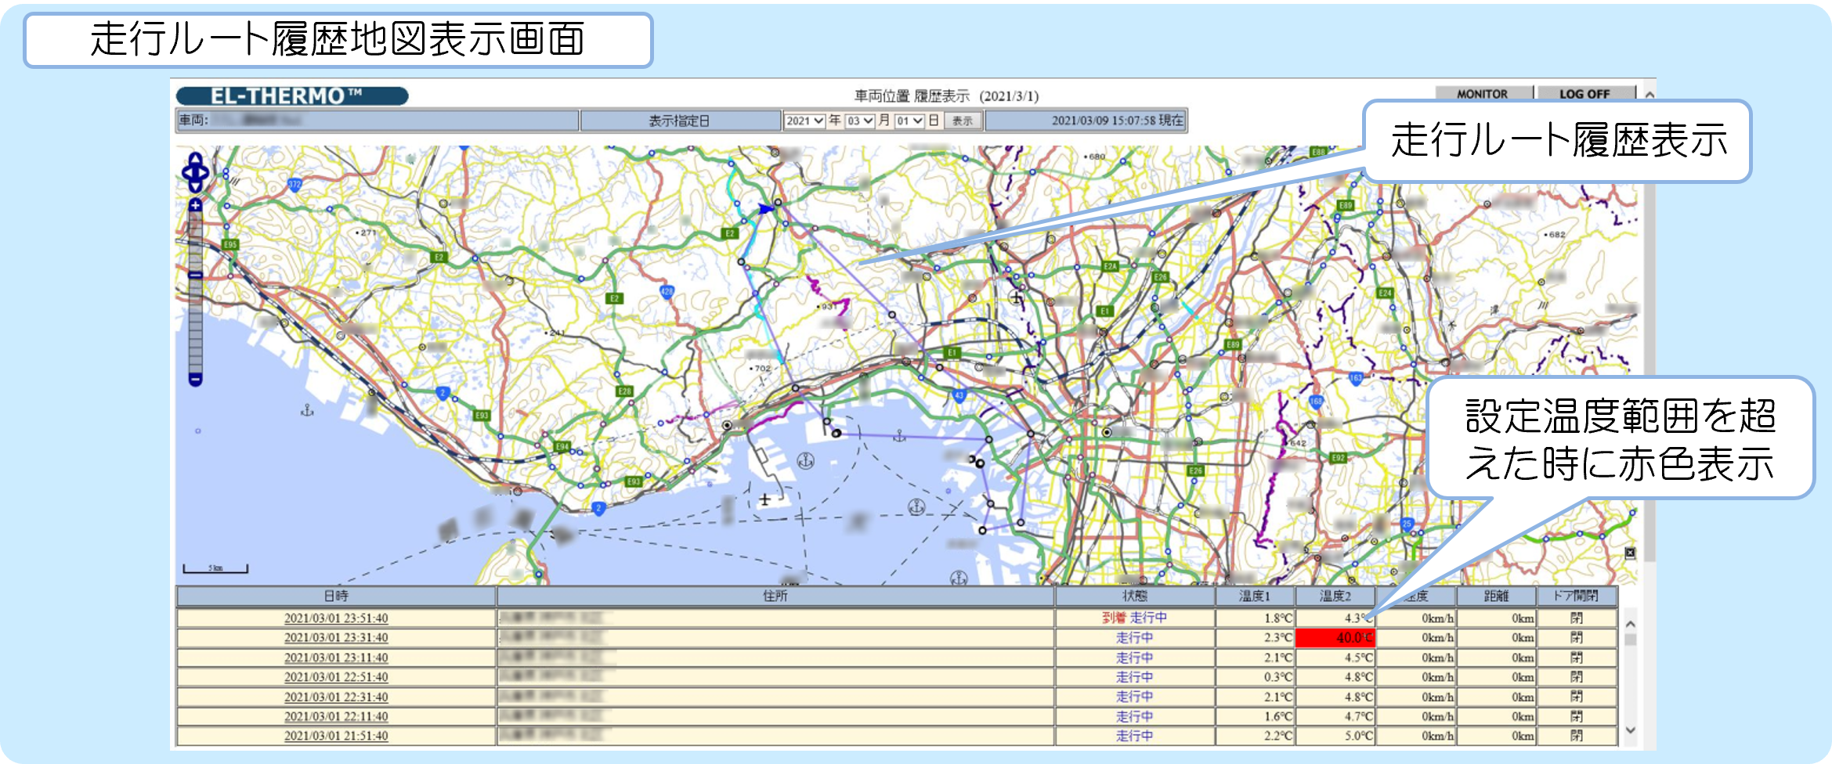The width and height of the screenshot is (1832, 764).
Task: Open the 2021/03/01 22:31:40 record link
Action: pos(336,697)
